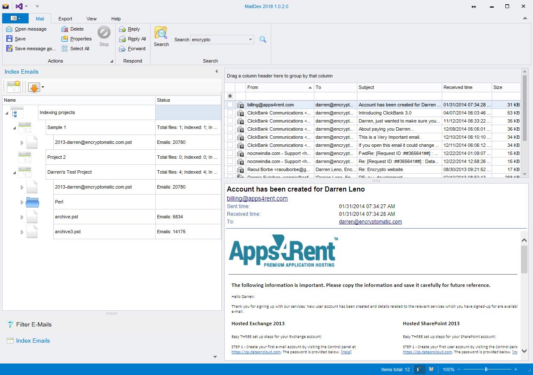Open the Search text dropdown arrow

tap(250, 40)
